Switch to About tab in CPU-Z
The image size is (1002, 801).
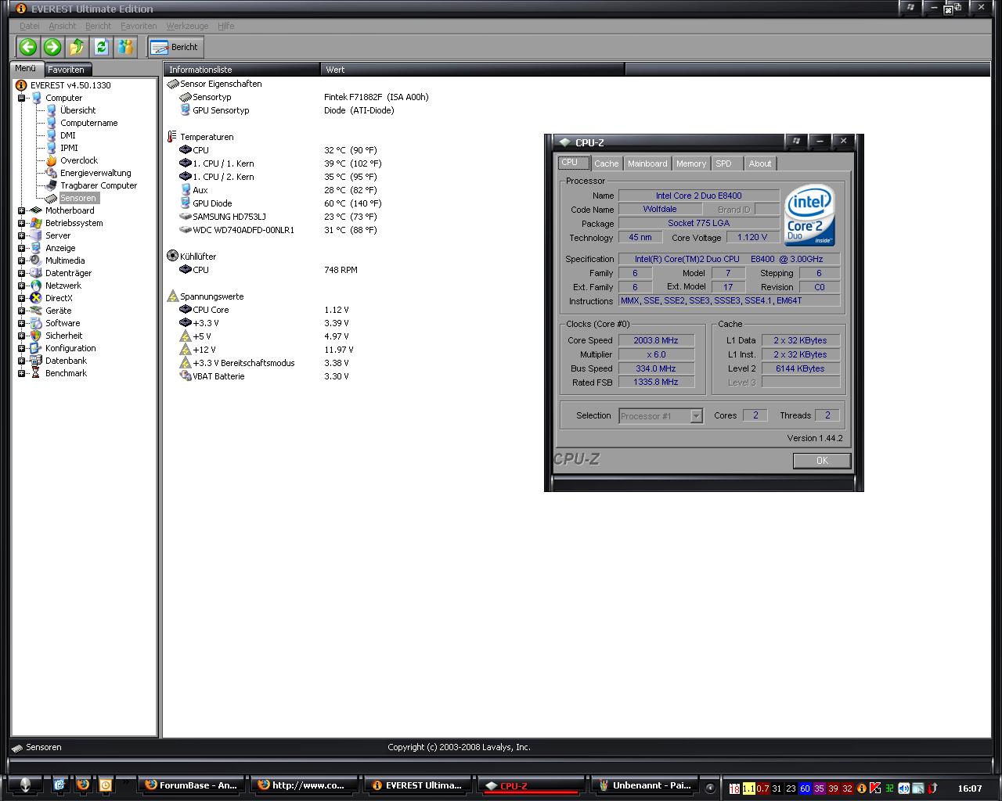(x=760, y=163)
